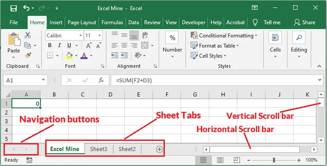Image resolution: width=327 pixels, height=166 pixels.
Task: Customize Quick Access Toolbar dropdown
Action: tap(57, 8)
